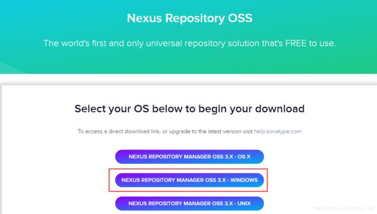377x214 pixels.
Task: Click the word Nexus in the main title
Action: point(144,18)
